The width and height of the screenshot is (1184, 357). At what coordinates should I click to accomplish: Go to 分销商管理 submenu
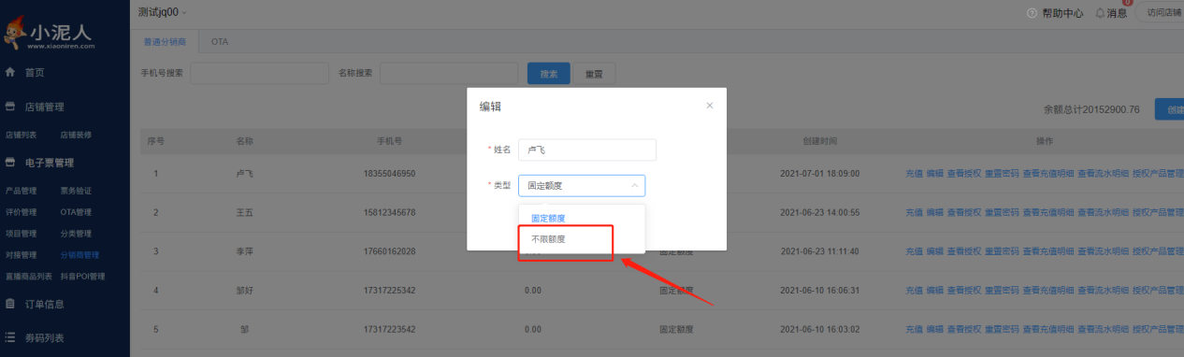click(x=79, y=255)
